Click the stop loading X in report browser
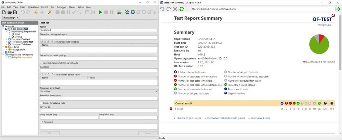342x140 pixels. coord(175,9)
